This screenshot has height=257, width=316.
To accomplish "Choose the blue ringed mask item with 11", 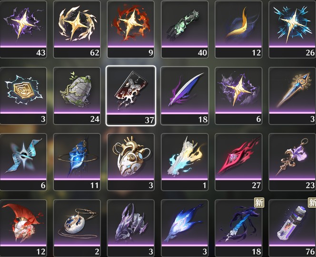I will click(x=77, y=162).
